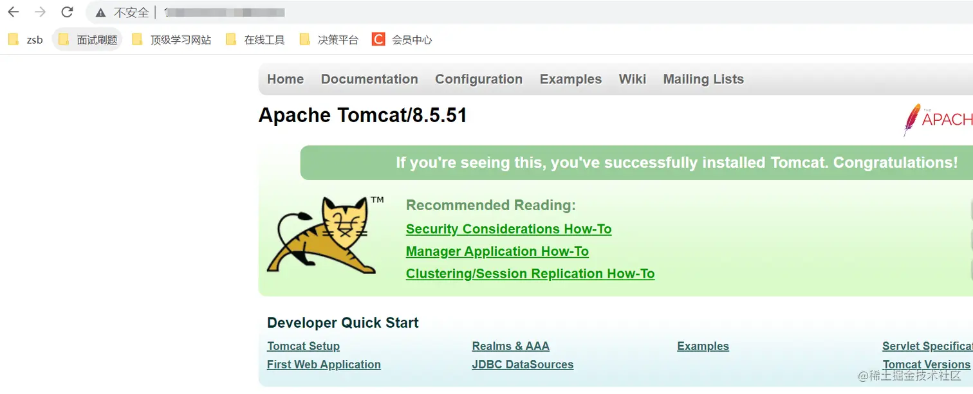
Task: Click the not-secure warning triangle icon
Action: [x=100, y=13]
